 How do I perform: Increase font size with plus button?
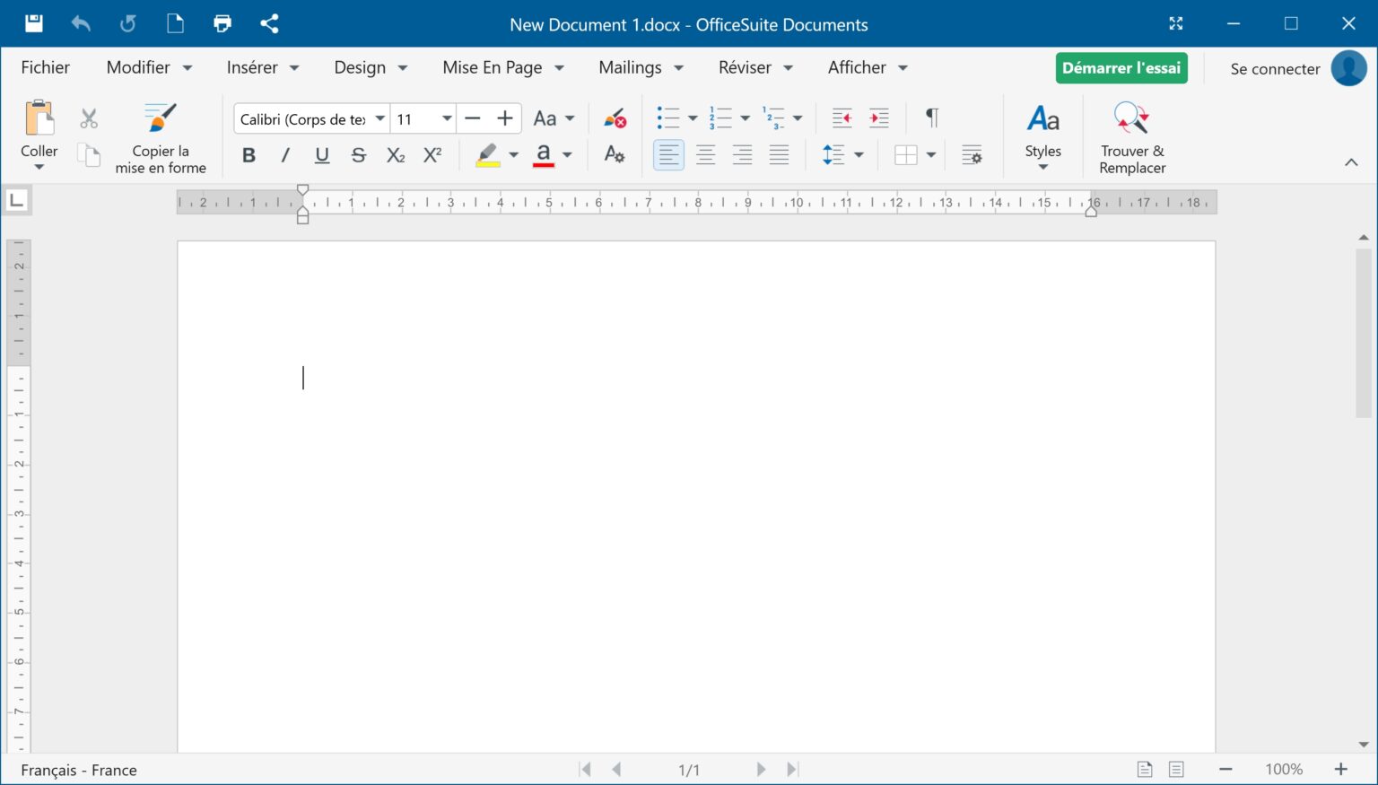[x=505, y=118]
